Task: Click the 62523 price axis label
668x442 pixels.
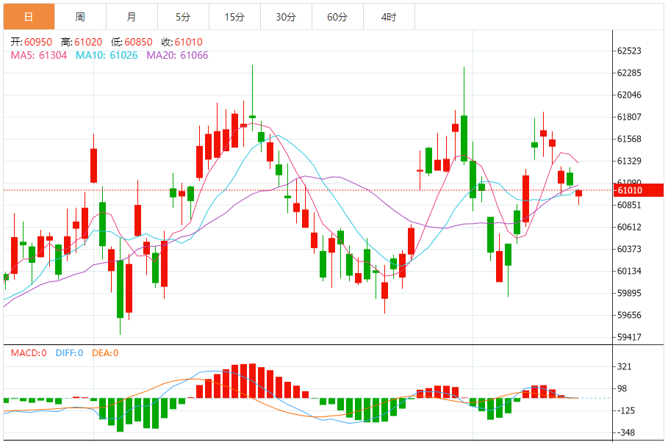Action: (629, 51)
